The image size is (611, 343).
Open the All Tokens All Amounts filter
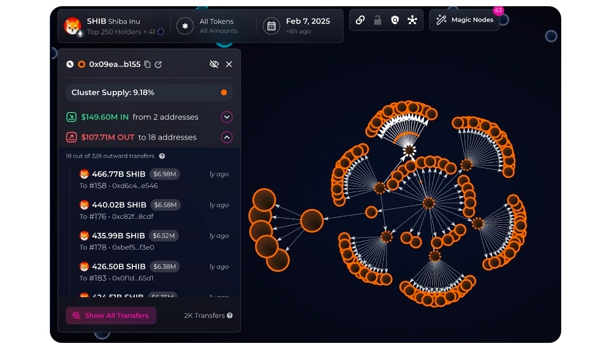[218, 26]
